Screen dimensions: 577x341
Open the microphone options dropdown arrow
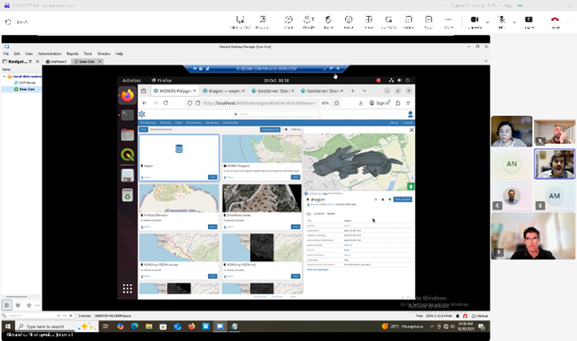pos(514,20)
